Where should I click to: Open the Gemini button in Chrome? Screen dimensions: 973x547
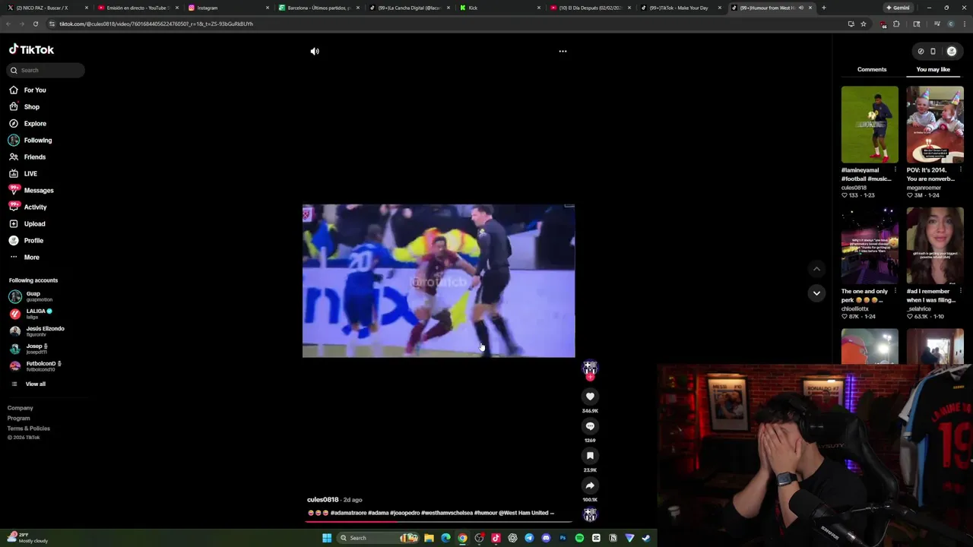coord(897,8)
